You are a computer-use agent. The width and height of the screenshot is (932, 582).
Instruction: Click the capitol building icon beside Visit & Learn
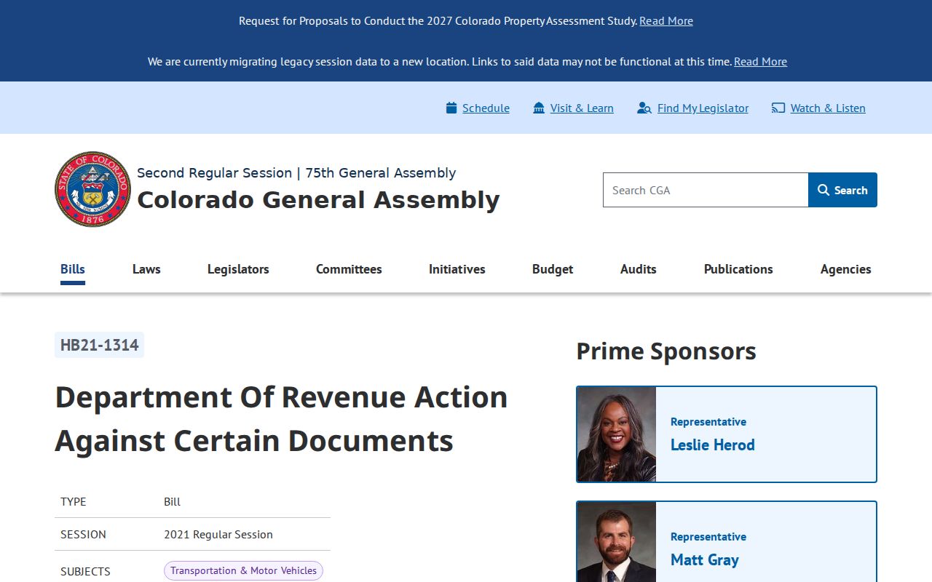point(539,108)
